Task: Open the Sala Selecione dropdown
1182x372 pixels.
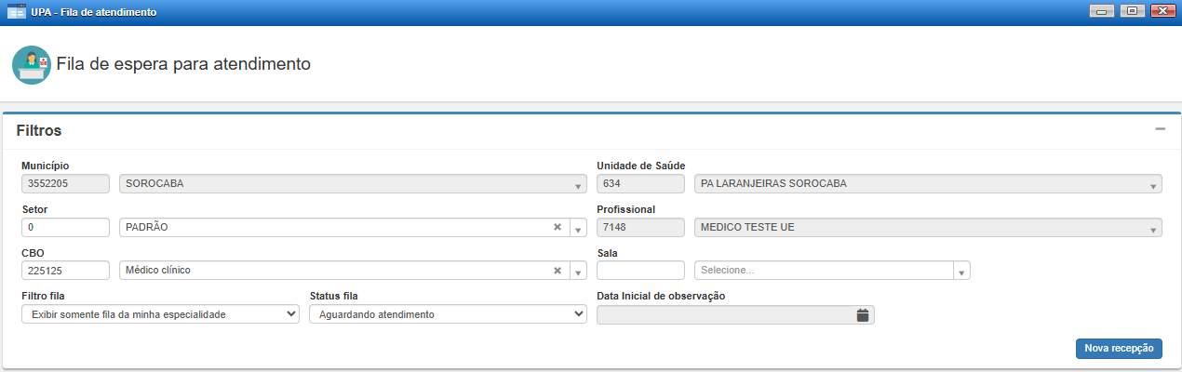Action: point(961,272)
